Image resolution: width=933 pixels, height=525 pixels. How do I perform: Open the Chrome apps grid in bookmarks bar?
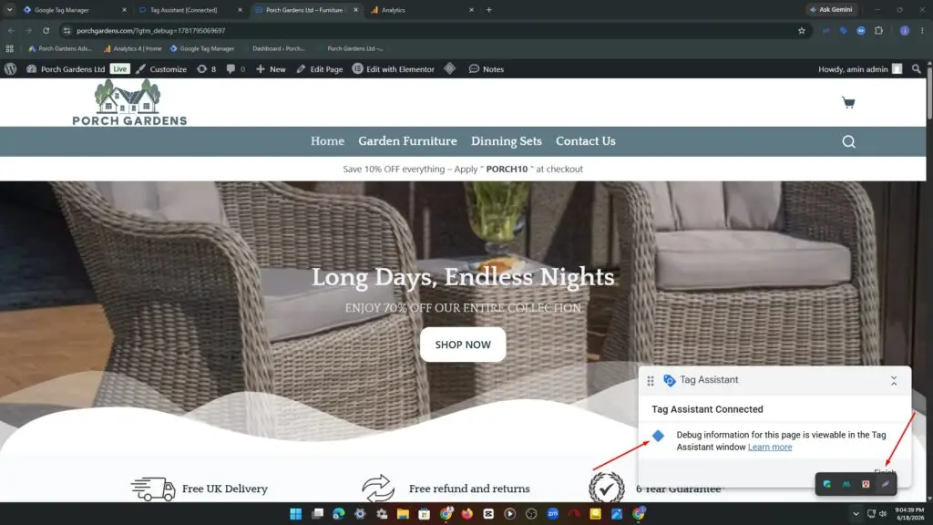(x=9, y=49)
